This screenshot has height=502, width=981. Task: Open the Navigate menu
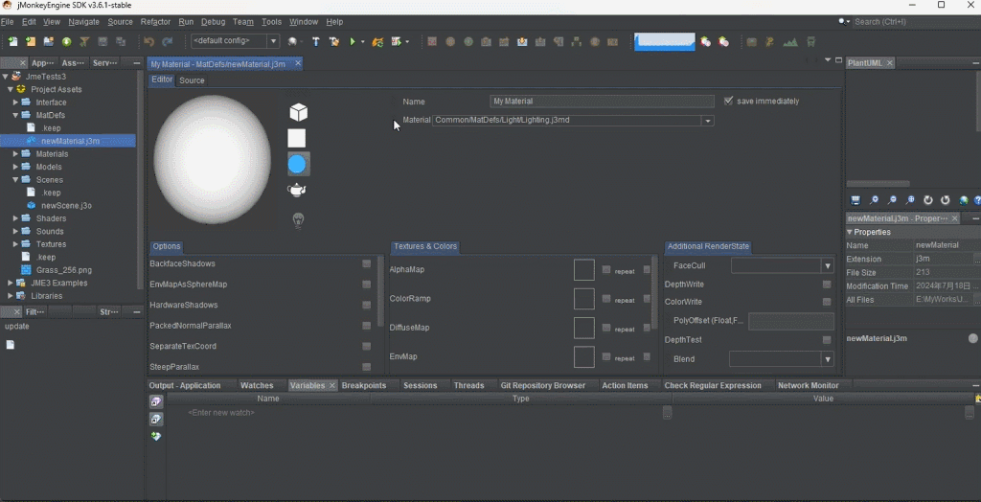click(84, 21)
